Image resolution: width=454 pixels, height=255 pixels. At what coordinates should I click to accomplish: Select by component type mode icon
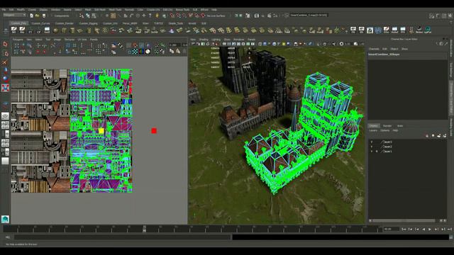point(94,16)
